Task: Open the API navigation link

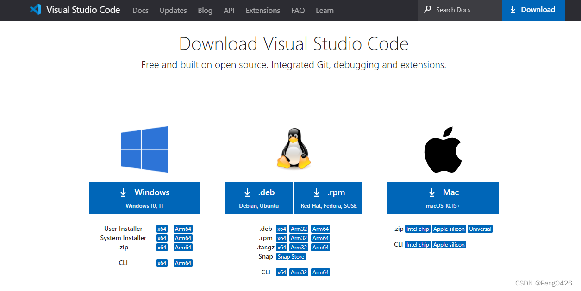Action: point(229,10)
